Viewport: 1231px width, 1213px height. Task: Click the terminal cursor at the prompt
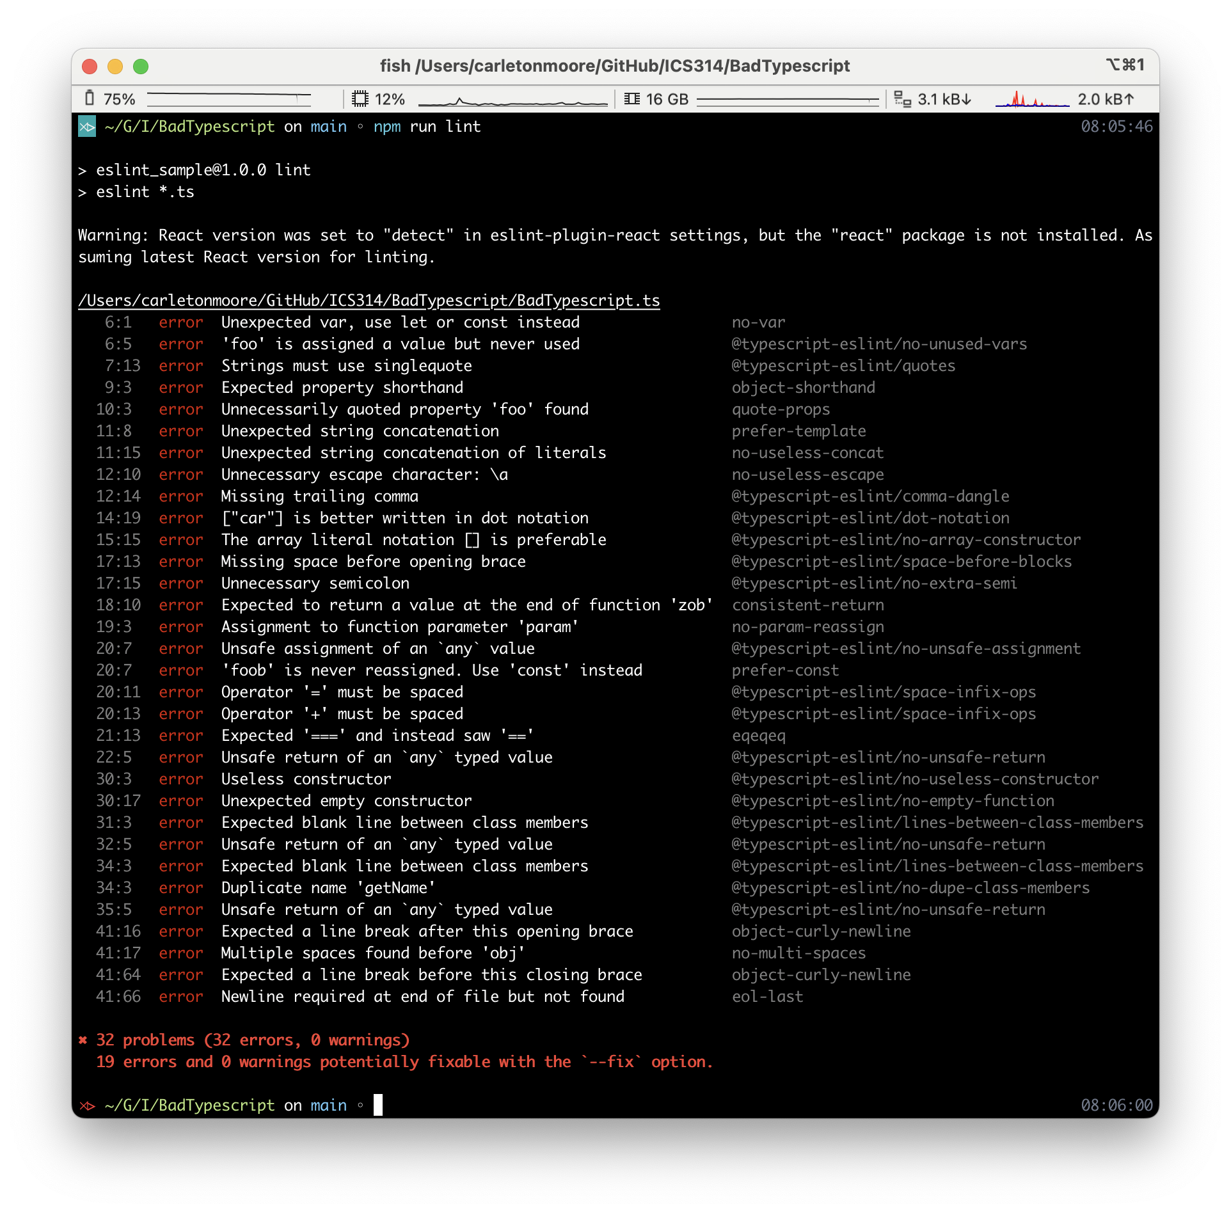378,1105
